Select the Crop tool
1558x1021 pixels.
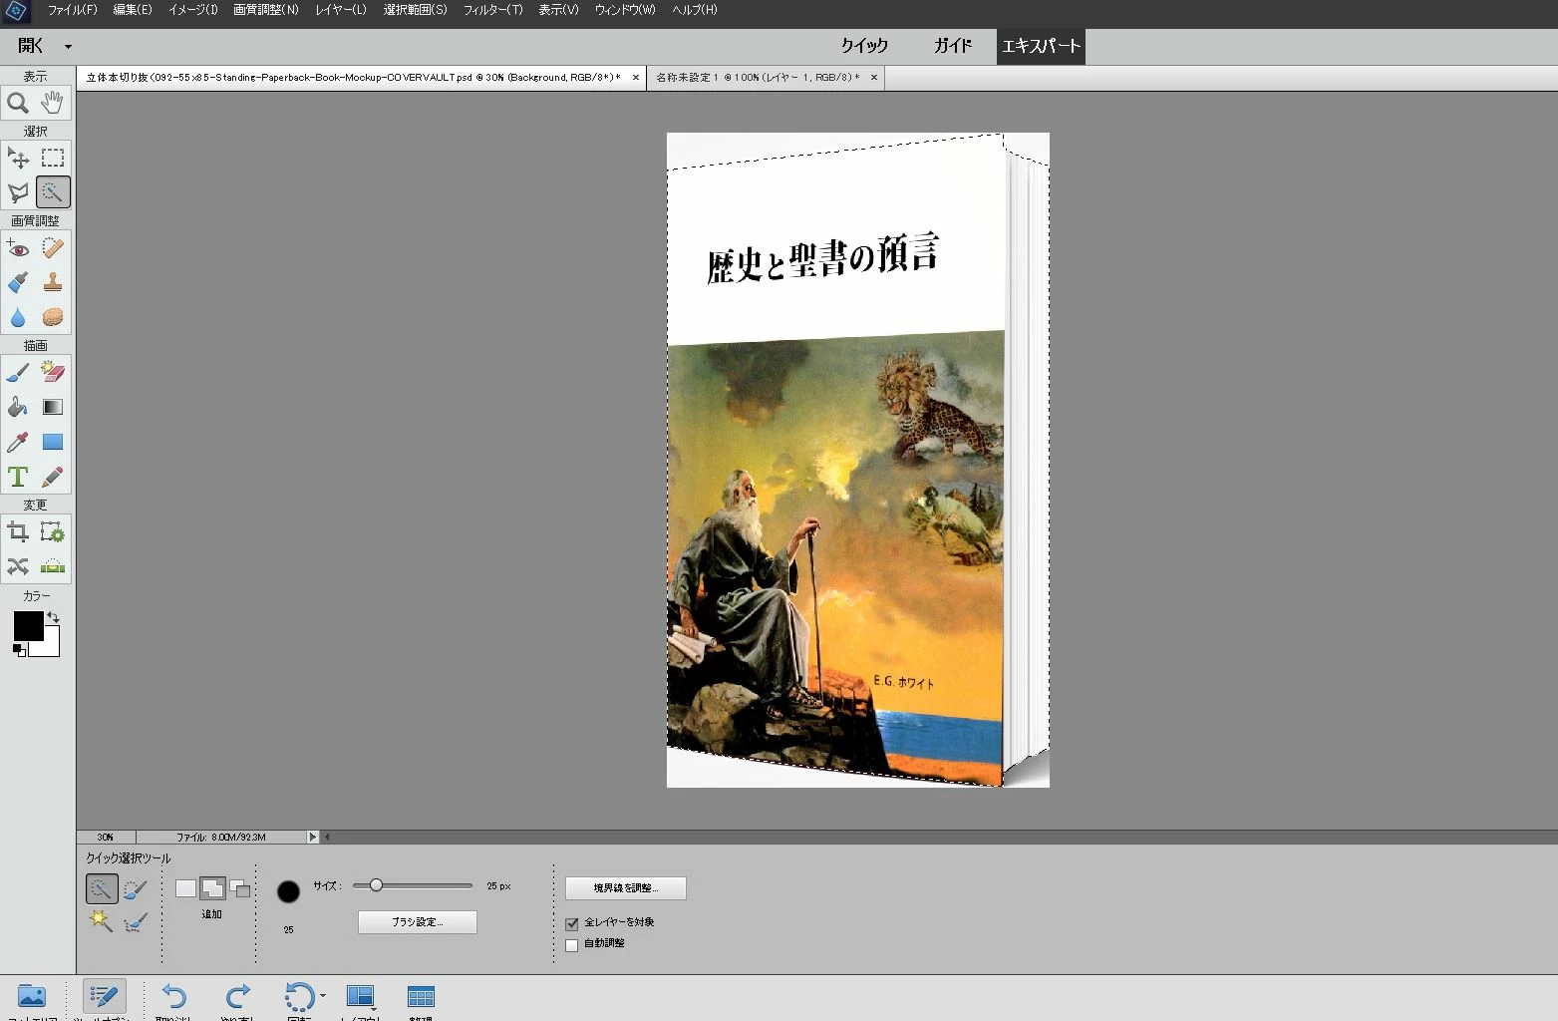[x=18, y=532]
